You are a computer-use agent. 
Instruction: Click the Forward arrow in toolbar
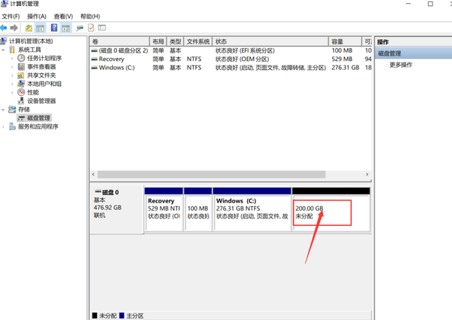click(x=17, y=28)
